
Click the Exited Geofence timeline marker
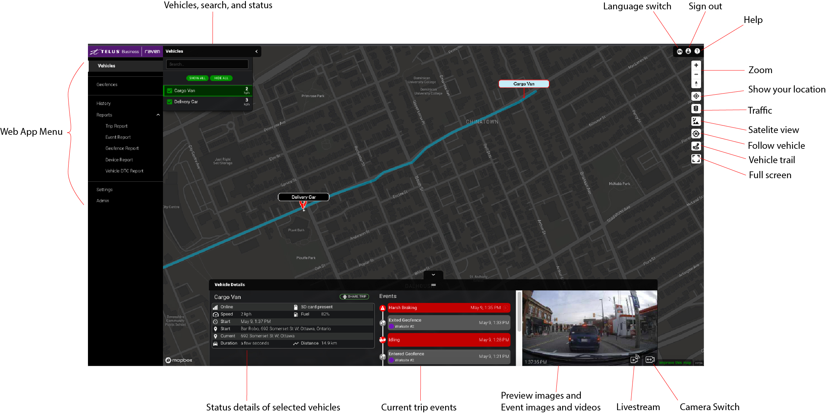pyautogui.click(x=383, y=323)
